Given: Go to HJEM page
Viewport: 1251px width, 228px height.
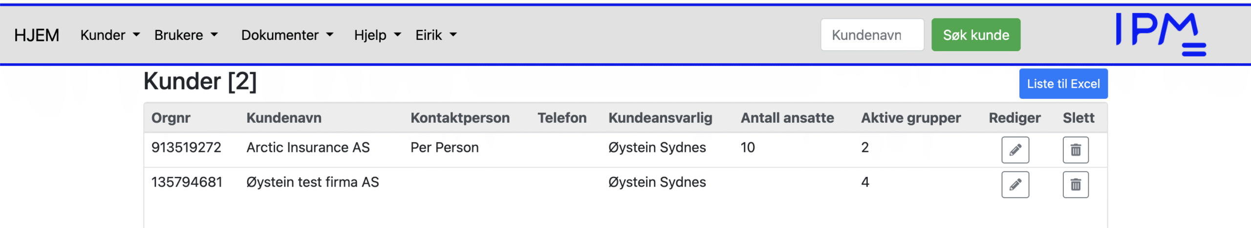Looking at the screenshot, I should 37,35.
